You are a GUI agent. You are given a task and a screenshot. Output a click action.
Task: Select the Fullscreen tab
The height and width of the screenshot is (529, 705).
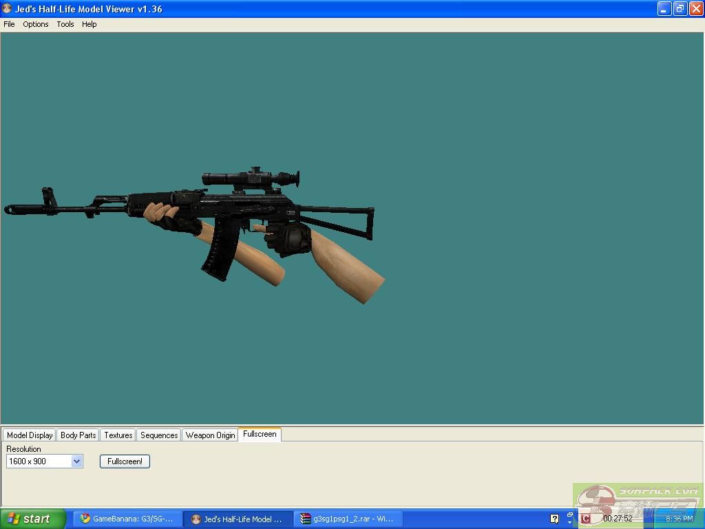(x=260, y=434)
